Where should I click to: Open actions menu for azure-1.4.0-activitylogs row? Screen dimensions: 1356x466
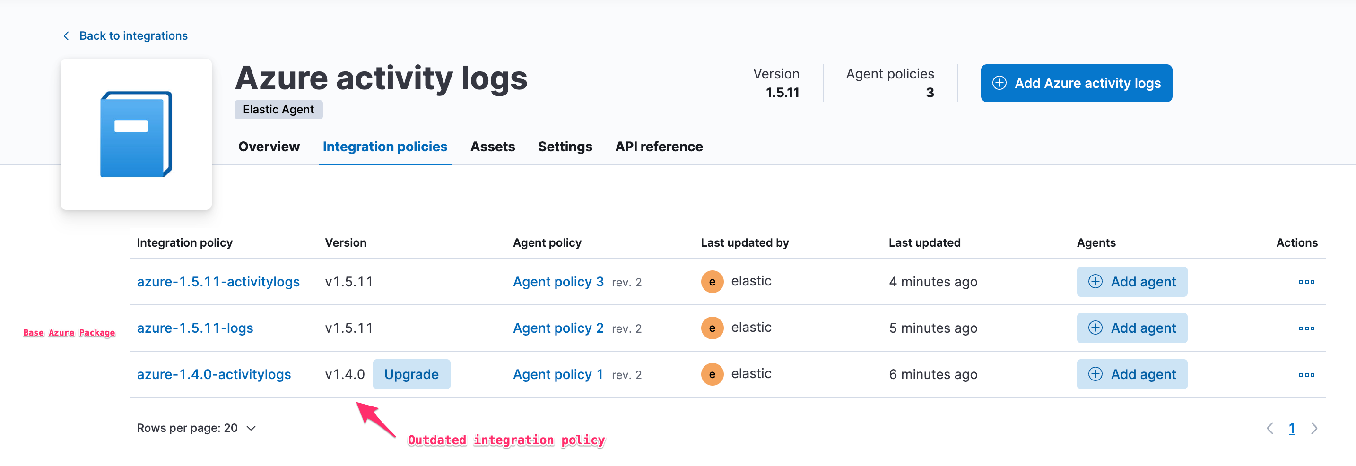pos(1307,374)
